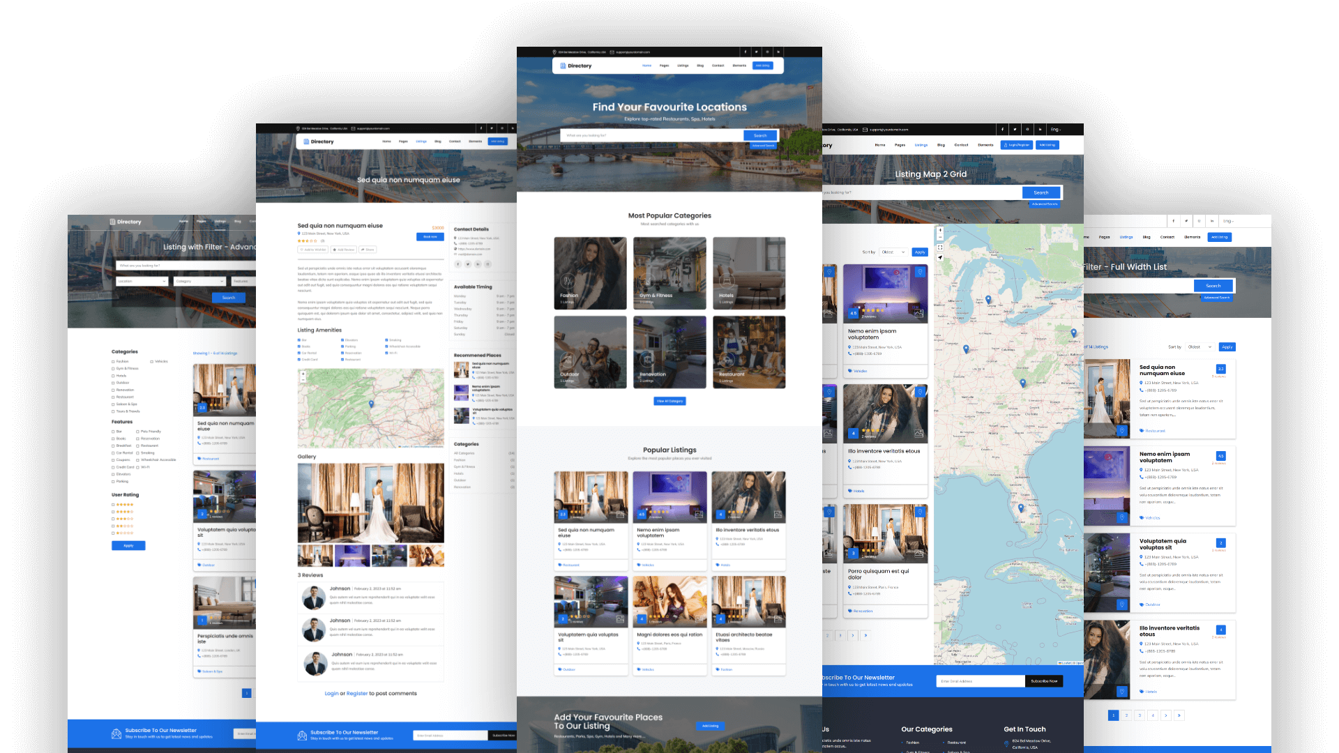Check the Bar feature filter checkbox
1339x753 pixels.
113,432
